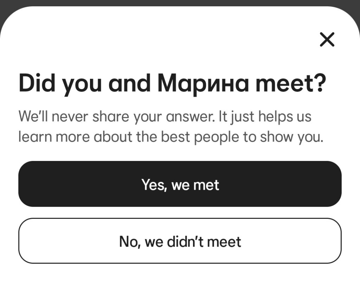The height and width of the screenshot is (282, 360).
Task: Choose "No, we didn't meet"
Action: pyautogui.click(x=180, y=241)
